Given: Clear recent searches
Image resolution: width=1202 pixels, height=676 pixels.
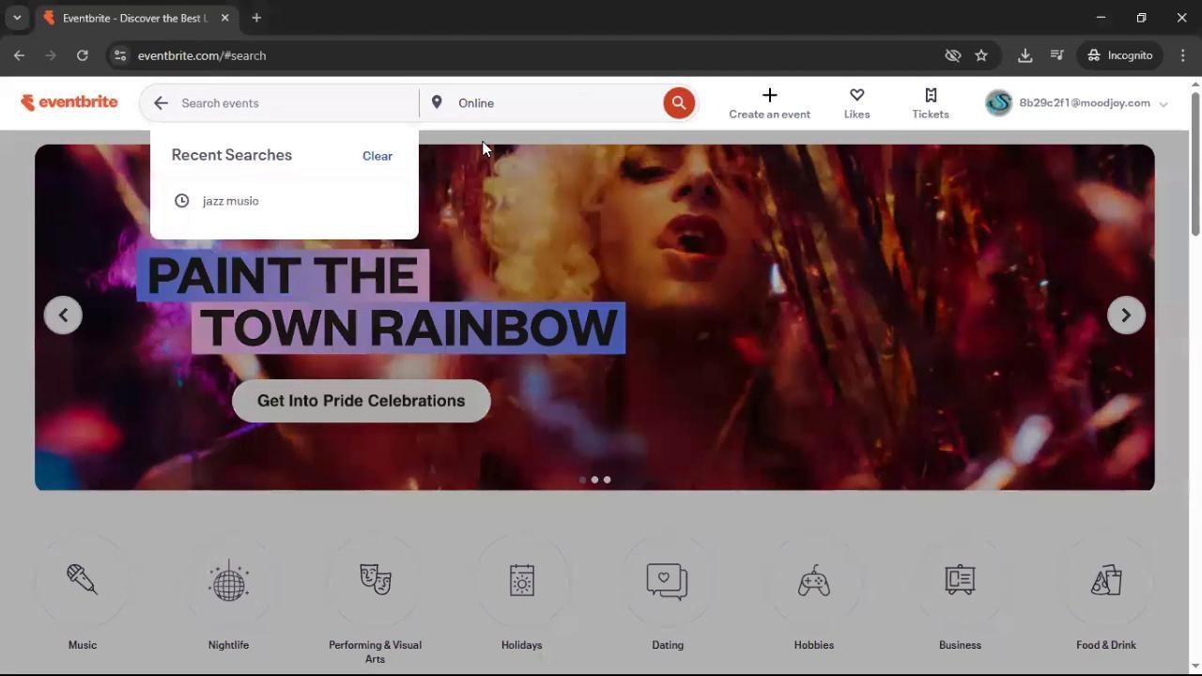Looking at the screenshot, I should point(377,156).
